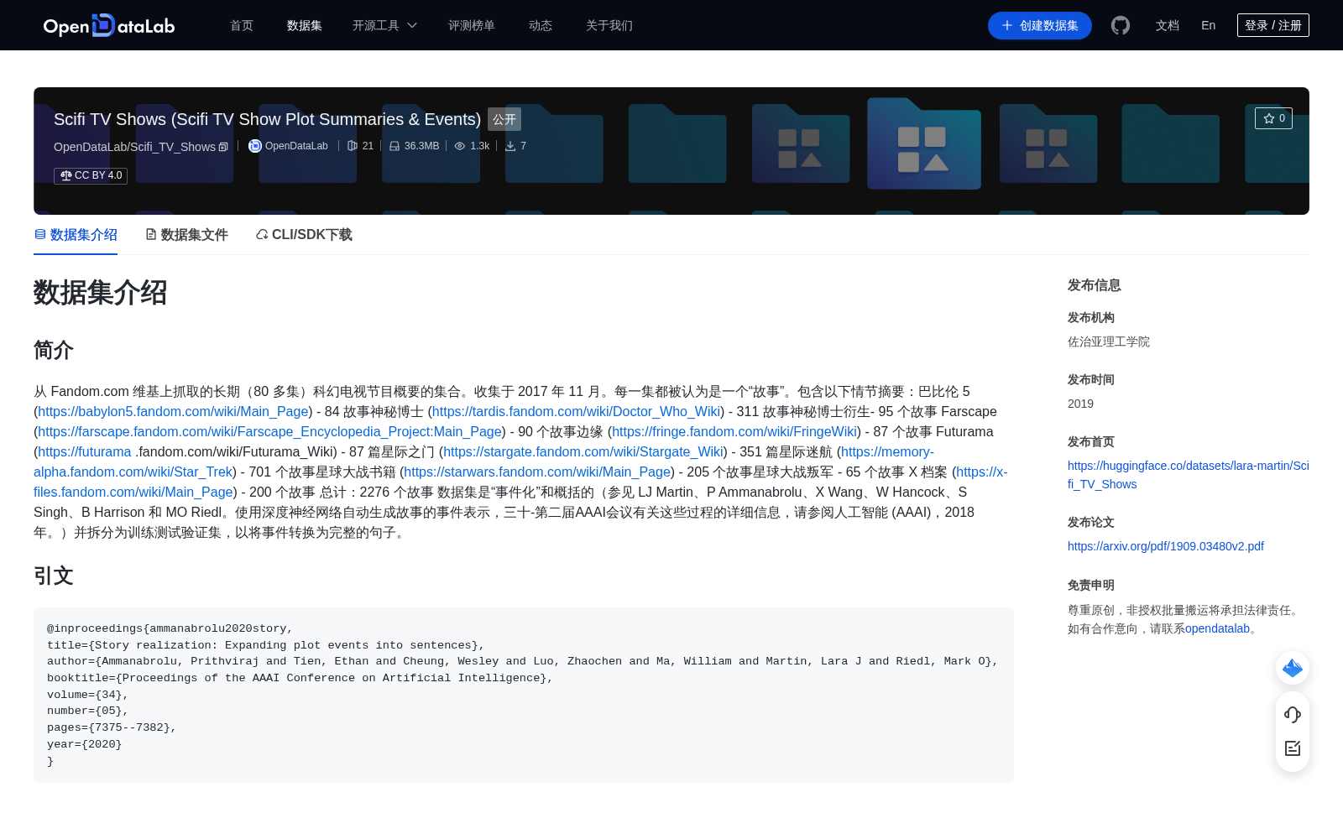Image resolution: width=1343 pixels, height=839 pixels.
Task: Open the memory-alpha.fandom.com Star_Trek link
Action: pos(133,472)
